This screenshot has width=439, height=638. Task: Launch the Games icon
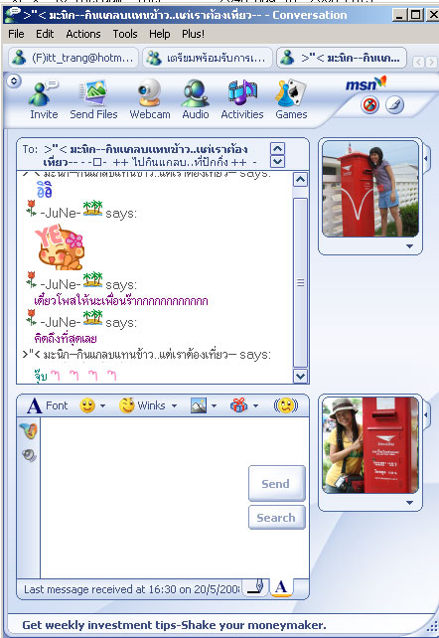291,99
